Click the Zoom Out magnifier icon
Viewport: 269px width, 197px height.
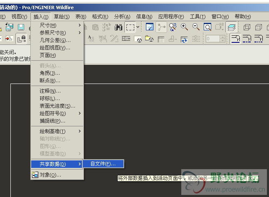[x=196, y=27]
